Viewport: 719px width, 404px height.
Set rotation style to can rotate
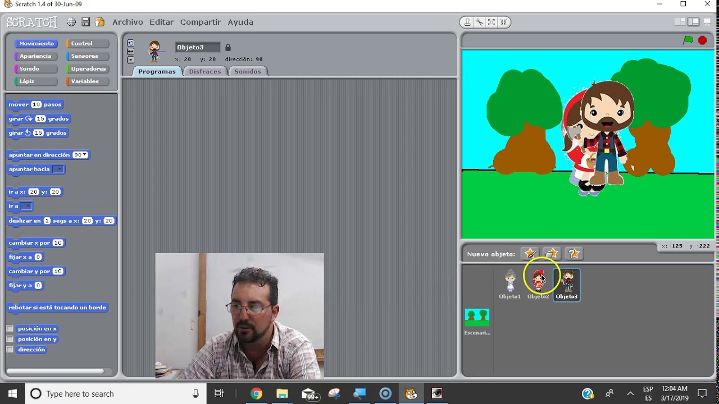click(130, 43)
